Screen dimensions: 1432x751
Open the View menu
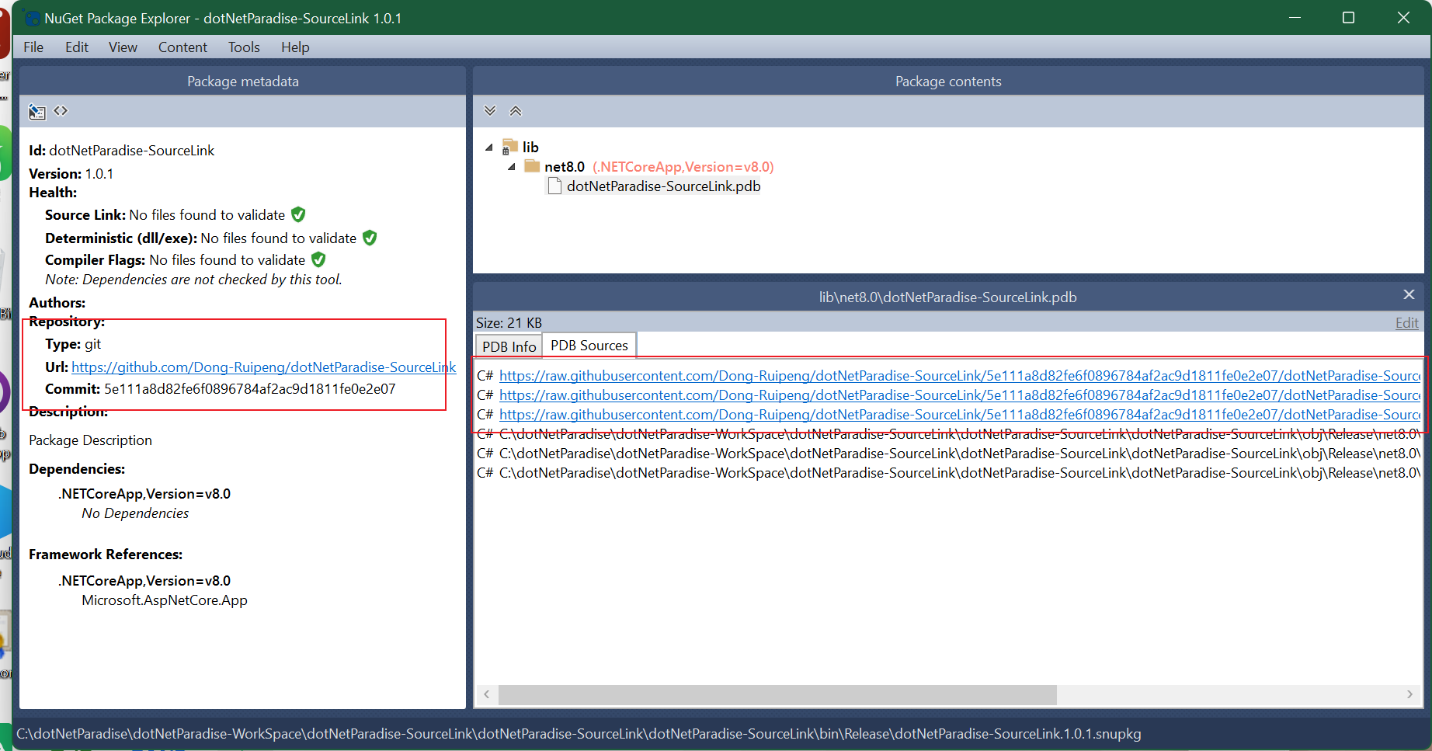click(123, 47)
